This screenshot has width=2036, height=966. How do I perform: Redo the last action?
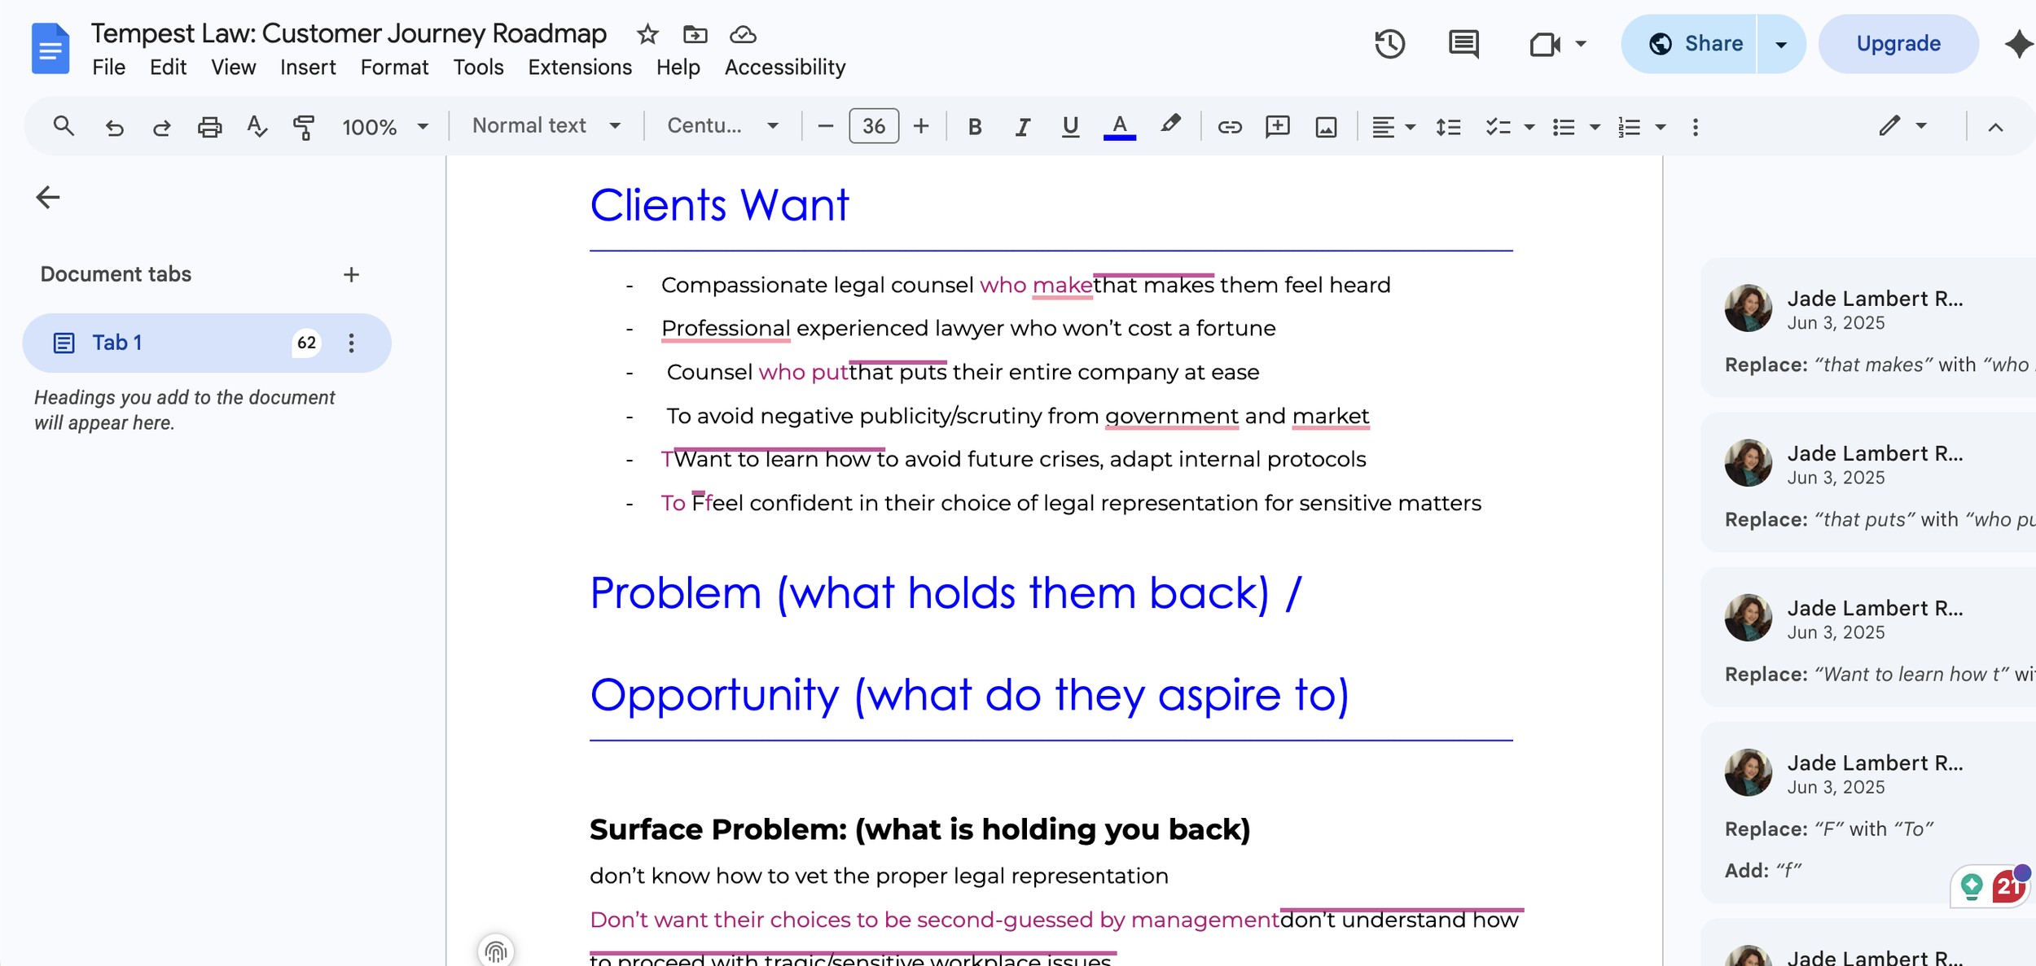pyautogui.click(x=161, y=127)
